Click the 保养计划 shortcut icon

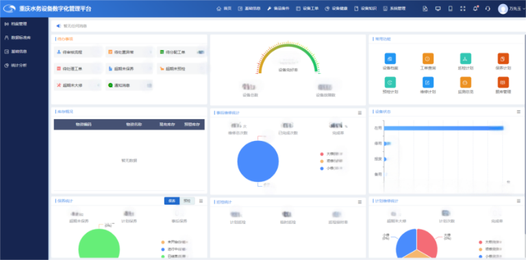click(503, 59)
